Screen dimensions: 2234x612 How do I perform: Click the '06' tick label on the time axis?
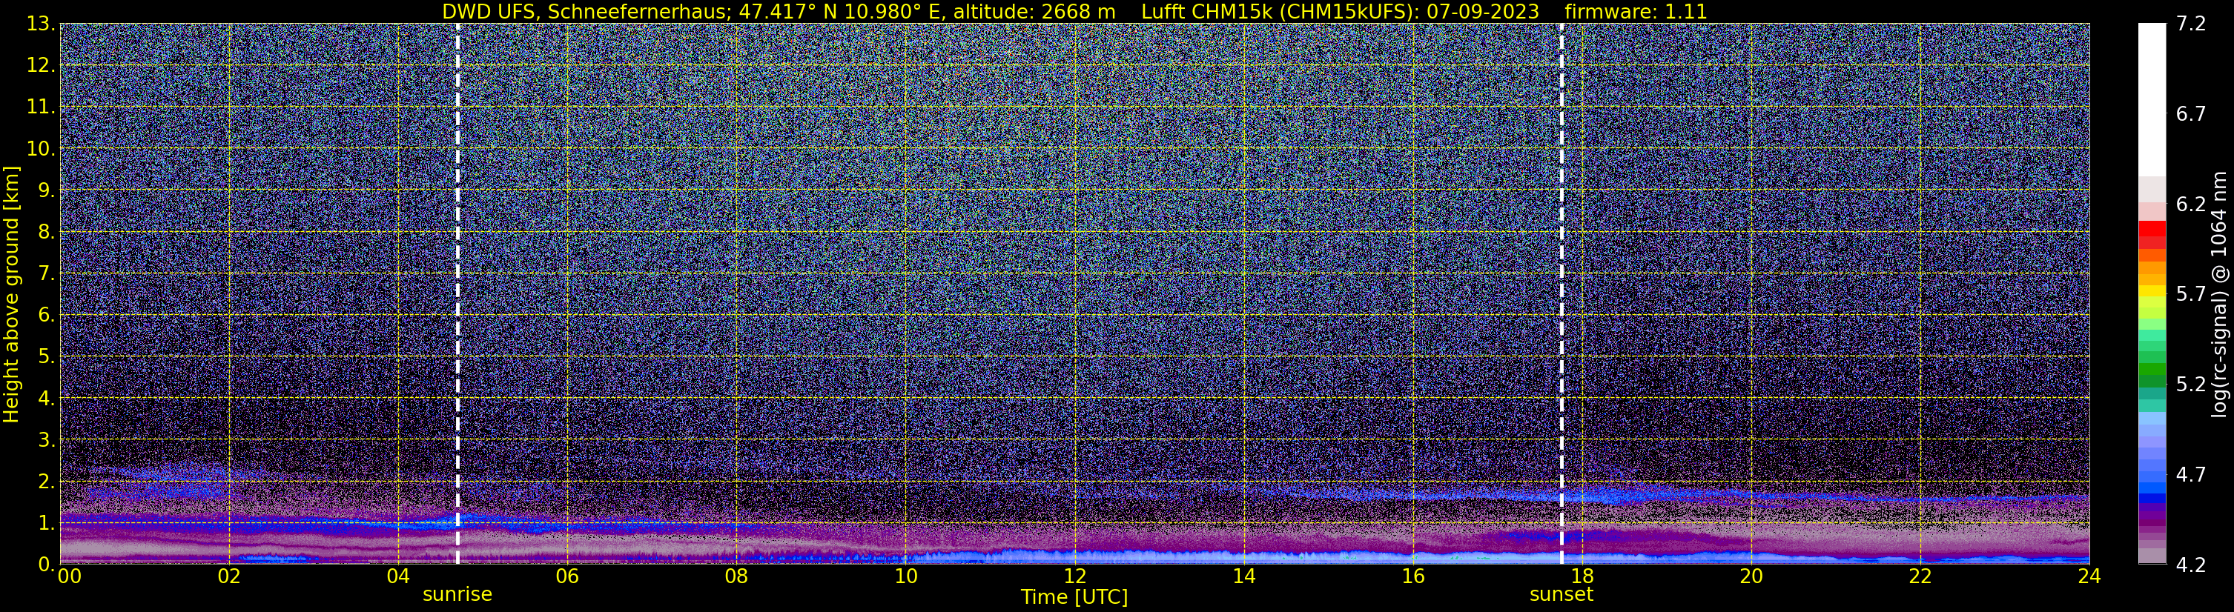566,577
